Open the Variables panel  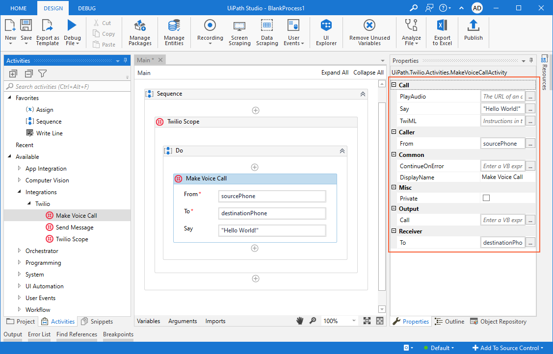point(149,321)
